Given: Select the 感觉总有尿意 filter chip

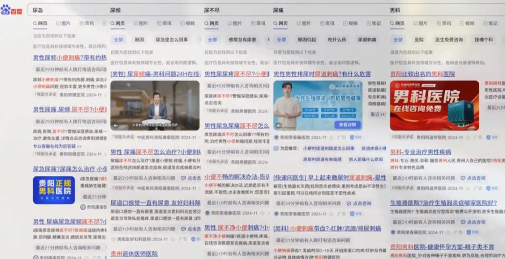Looking at the screenshot, I should (x=242, y=40).
